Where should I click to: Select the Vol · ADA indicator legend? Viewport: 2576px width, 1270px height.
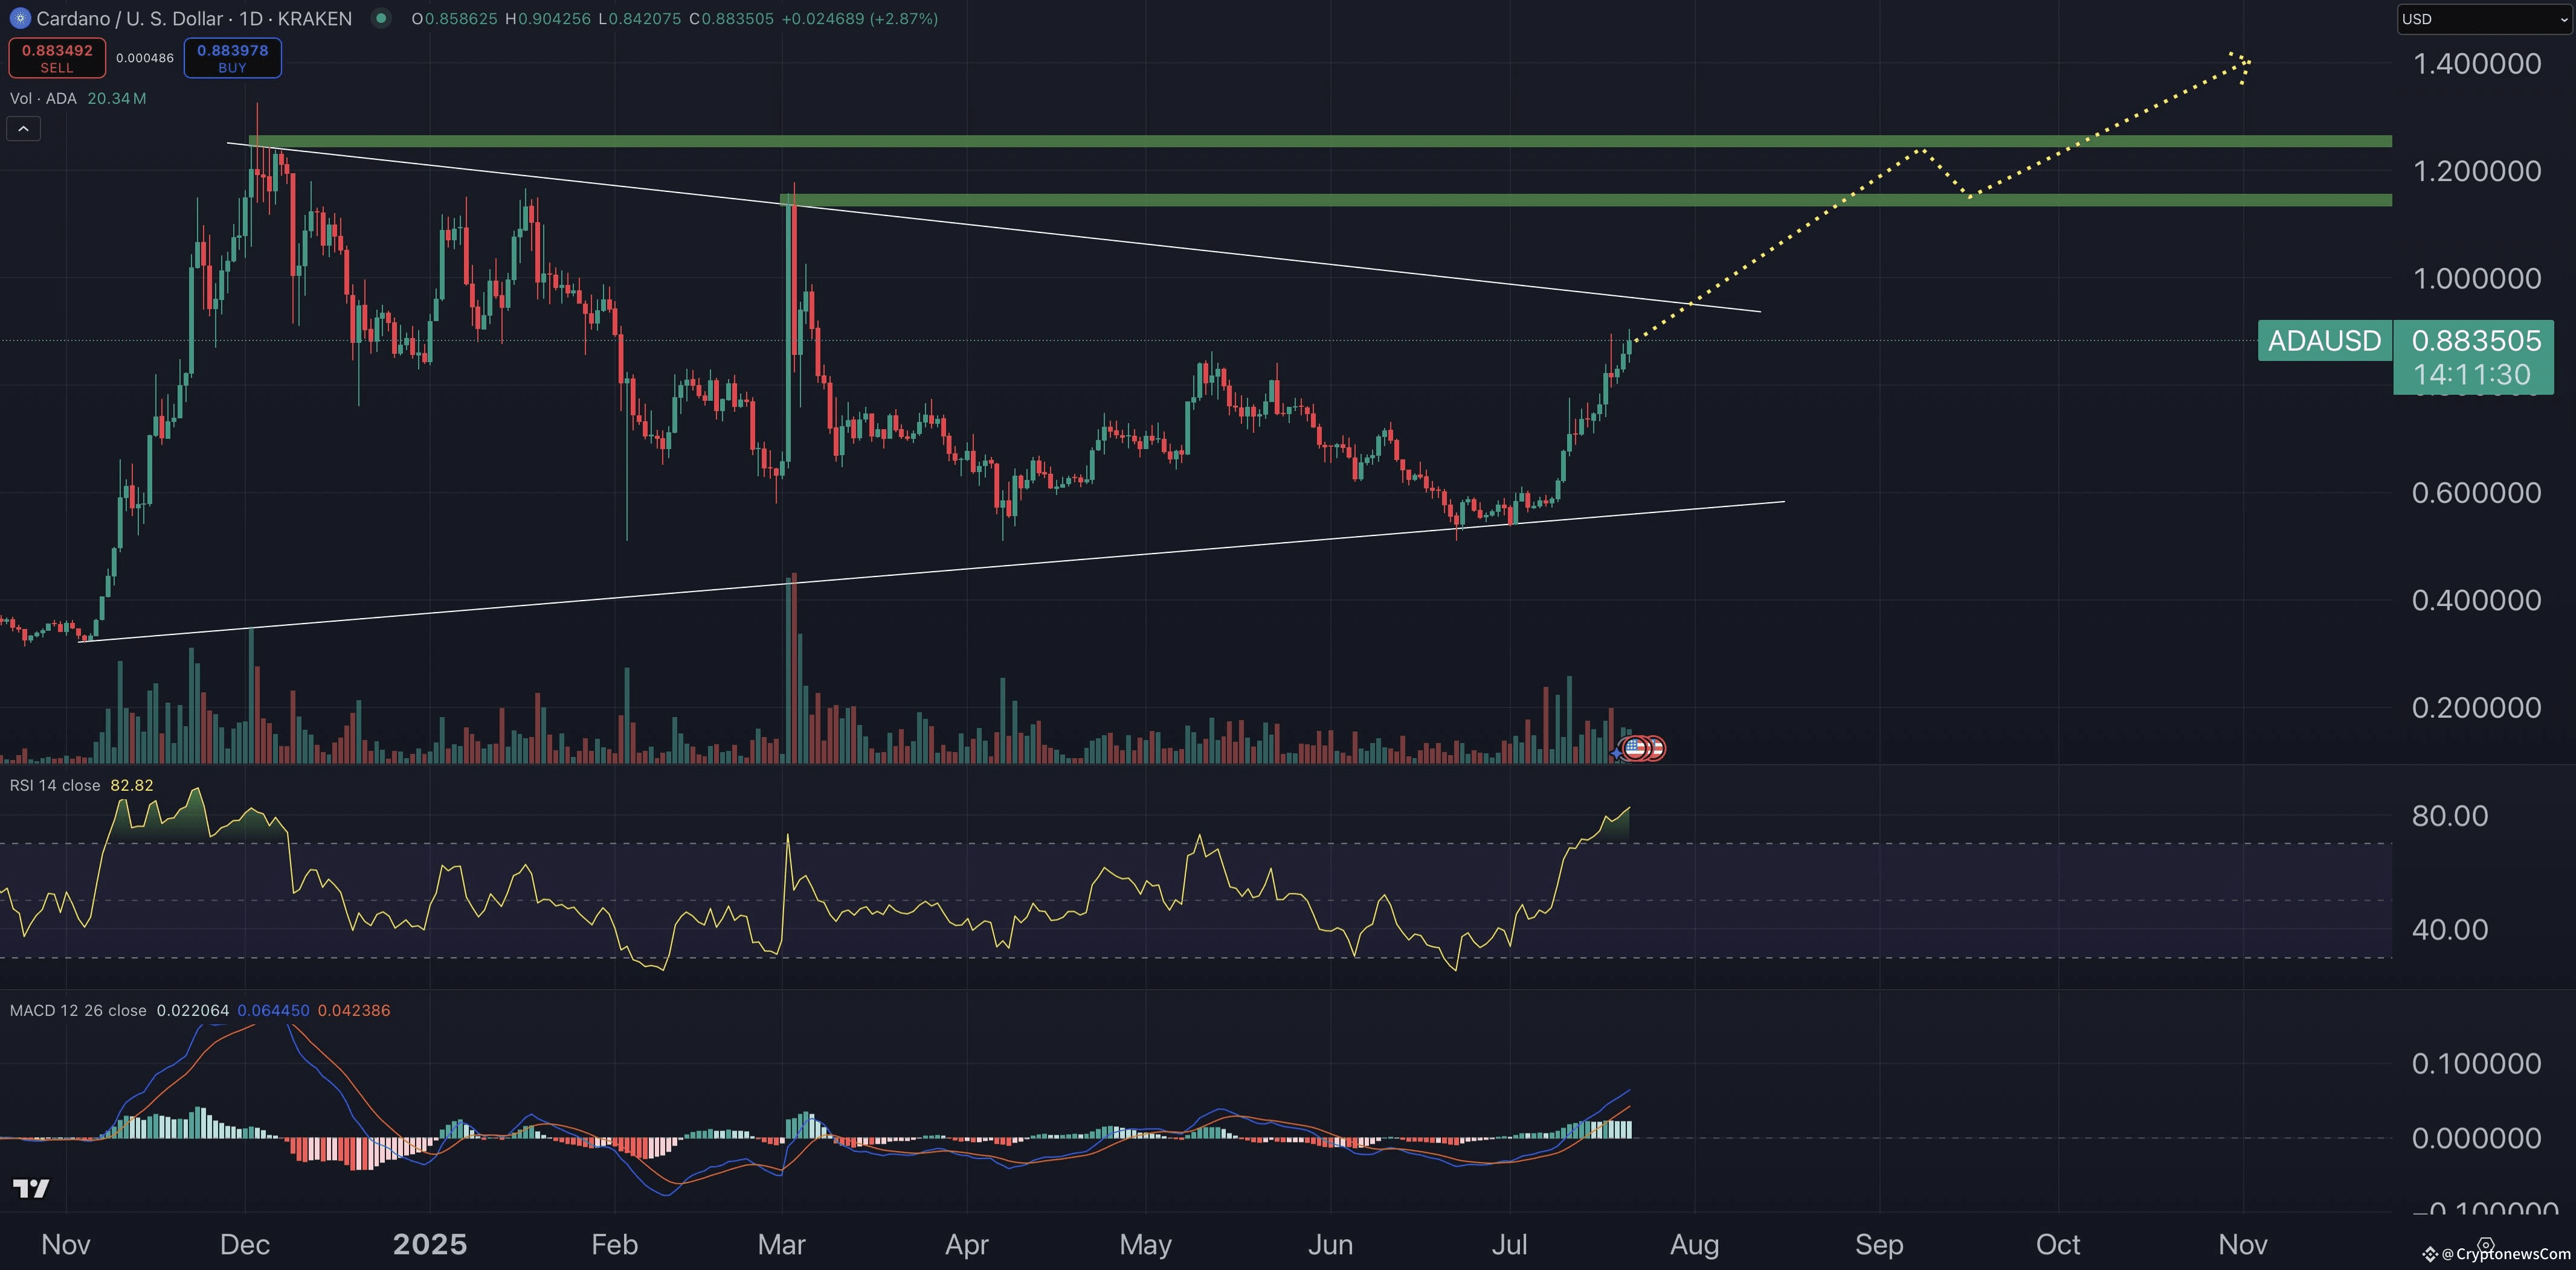(x=43, y=98)
